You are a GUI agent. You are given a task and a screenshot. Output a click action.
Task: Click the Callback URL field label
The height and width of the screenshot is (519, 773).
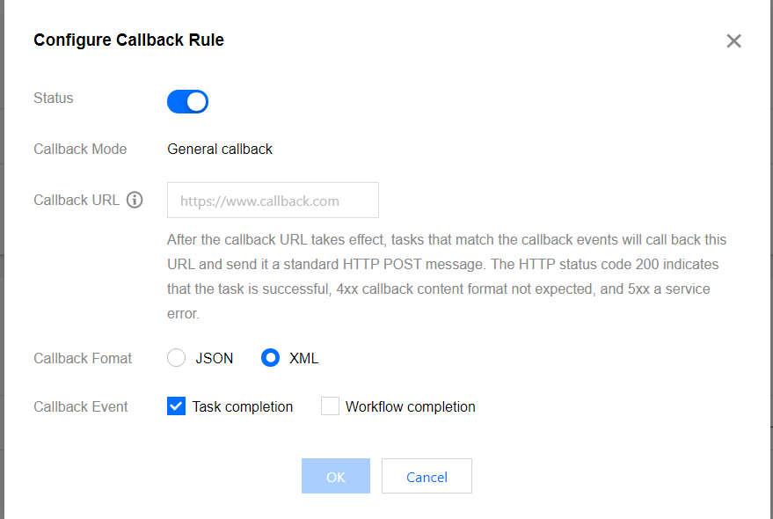coord(77,200)
